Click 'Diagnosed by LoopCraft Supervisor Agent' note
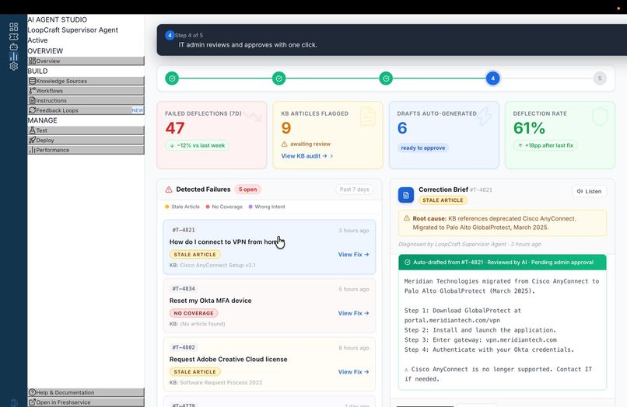Image resolution: width=627 pixels, height=407 pixels. (469, 244)
